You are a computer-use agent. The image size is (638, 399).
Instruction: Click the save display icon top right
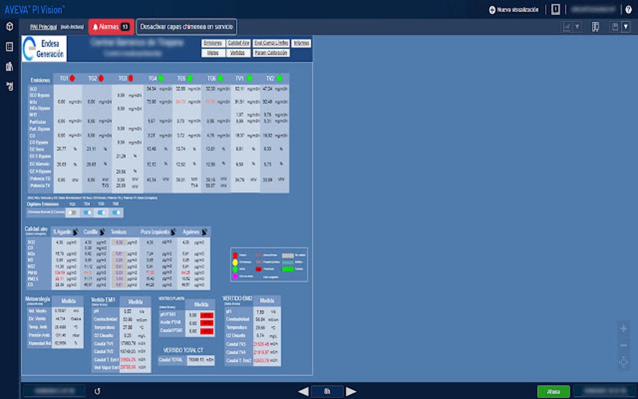614,26
